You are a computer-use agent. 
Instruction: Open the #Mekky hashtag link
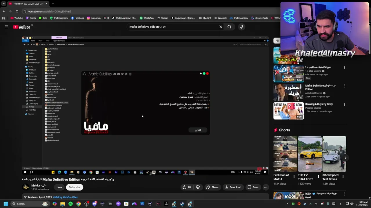58,197
